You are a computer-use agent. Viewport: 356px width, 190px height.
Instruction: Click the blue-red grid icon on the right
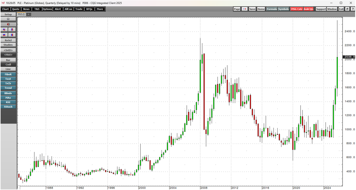click(x=12, y=35)
